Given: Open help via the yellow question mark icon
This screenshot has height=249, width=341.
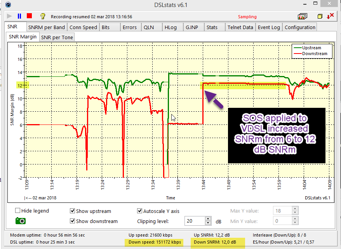Looking at the screenshot, I should tap(43, 16).
